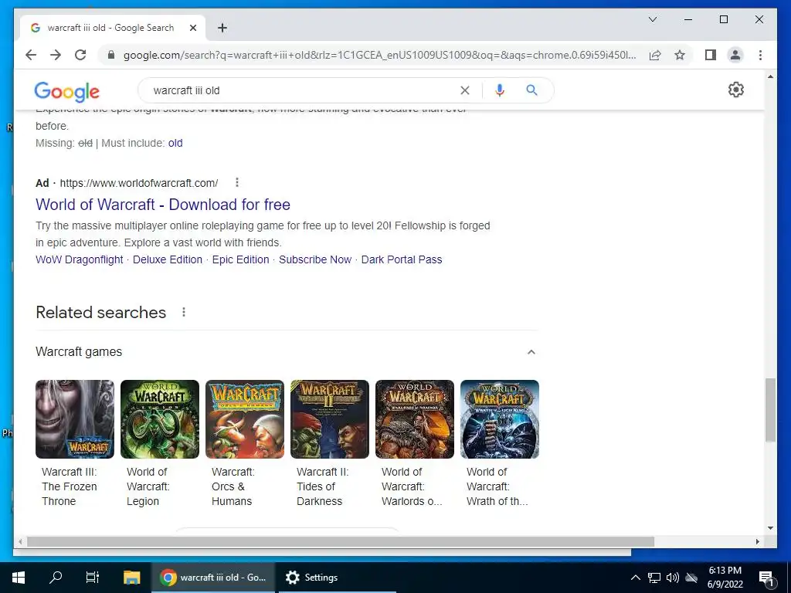The width and height of the screenshot is (791, 593).
Task: Collapse the Warcraft games section
Action: coord(531,352)
